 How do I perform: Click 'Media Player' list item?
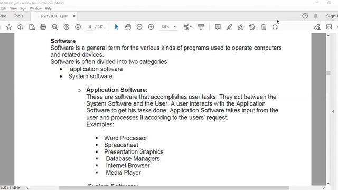click(x=123, y=173)
